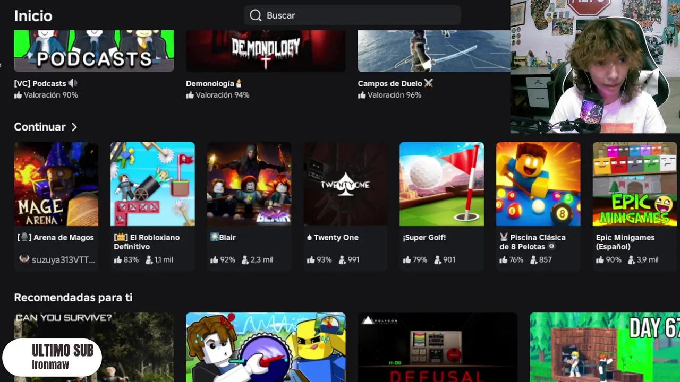Image resolution: width=680 pixels, height=382 pixels.
Task: Click player count icon beside 857
Action: coord(533,260)
